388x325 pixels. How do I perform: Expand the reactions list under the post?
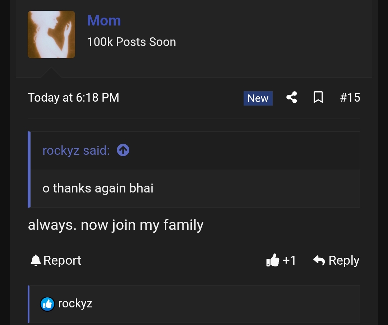(75, 303)
